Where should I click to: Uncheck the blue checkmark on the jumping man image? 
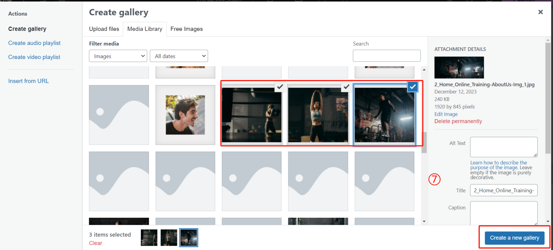[x=413, y=87]
